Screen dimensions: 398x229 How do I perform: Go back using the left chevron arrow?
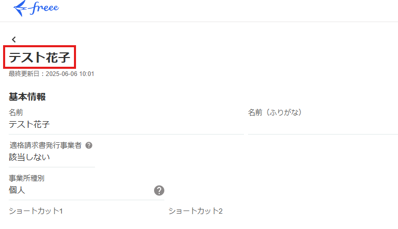click(14, 39)
